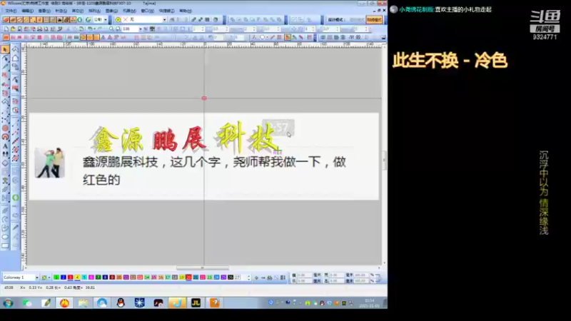Open WeChat from the taskbar
The height and width of the screenshot is (321, 571).
[x=27, y=302]
